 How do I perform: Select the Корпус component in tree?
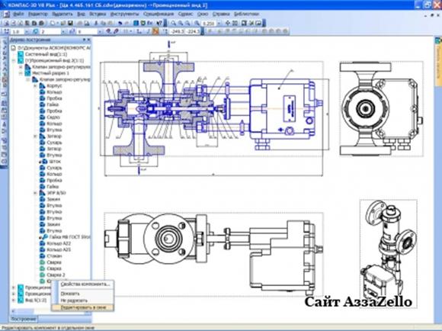point(54,85)
